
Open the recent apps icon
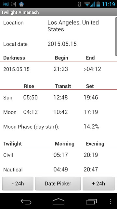(x=91, y=202)
